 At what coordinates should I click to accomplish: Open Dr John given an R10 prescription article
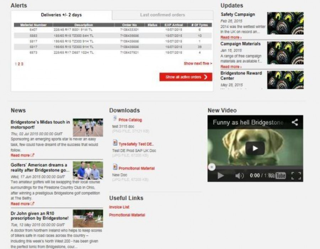click(x=39, y=216)
